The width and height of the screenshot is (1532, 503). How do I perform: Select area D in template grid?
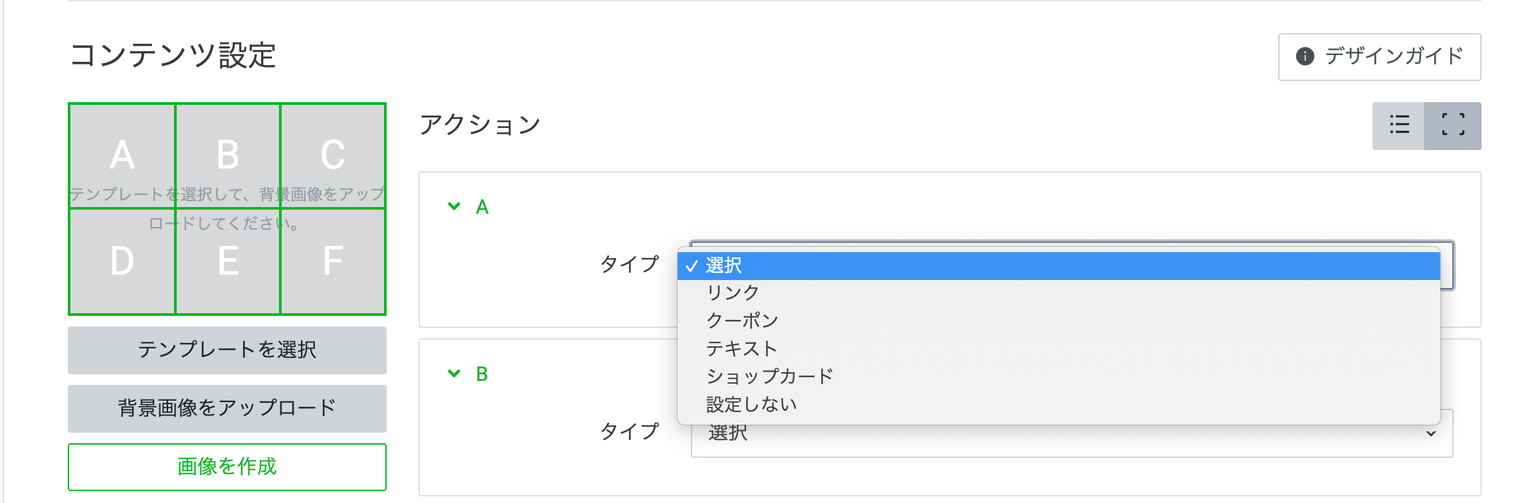[x=122, y=261]
